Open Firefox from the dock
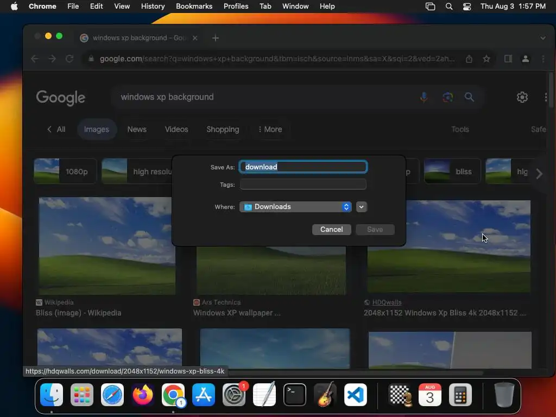This screenshot has height=417, width=556. [x=143, y=395]
